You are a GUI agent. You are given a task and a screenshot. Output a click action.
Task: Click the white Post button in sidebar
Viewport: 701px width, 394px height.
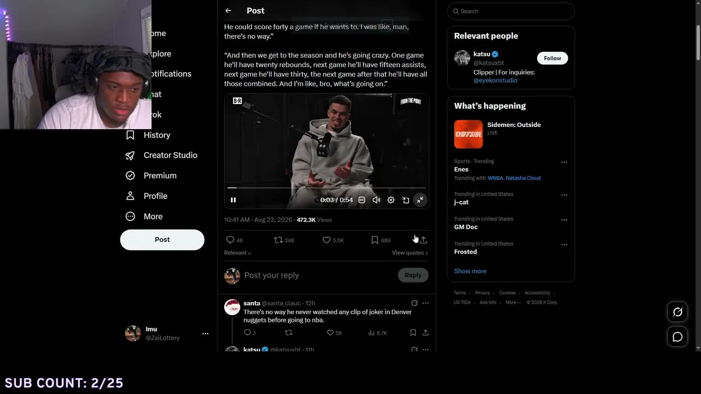(162, 240)
